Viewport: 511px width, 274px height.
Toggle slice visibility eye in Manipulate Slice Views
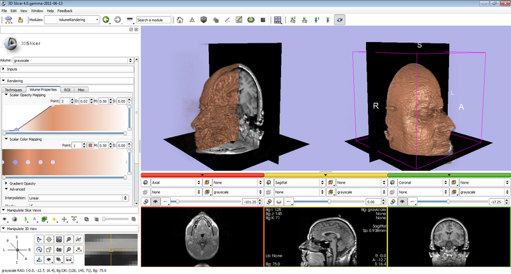5,219
